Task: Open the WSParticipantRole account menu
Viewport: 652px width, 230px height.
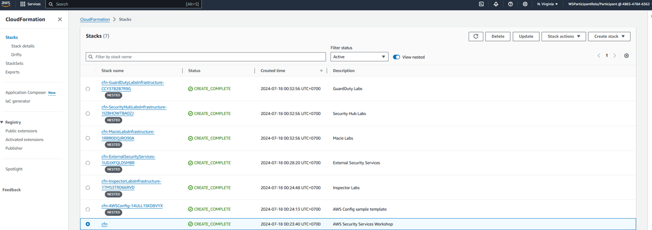Action: click(609, 4)
